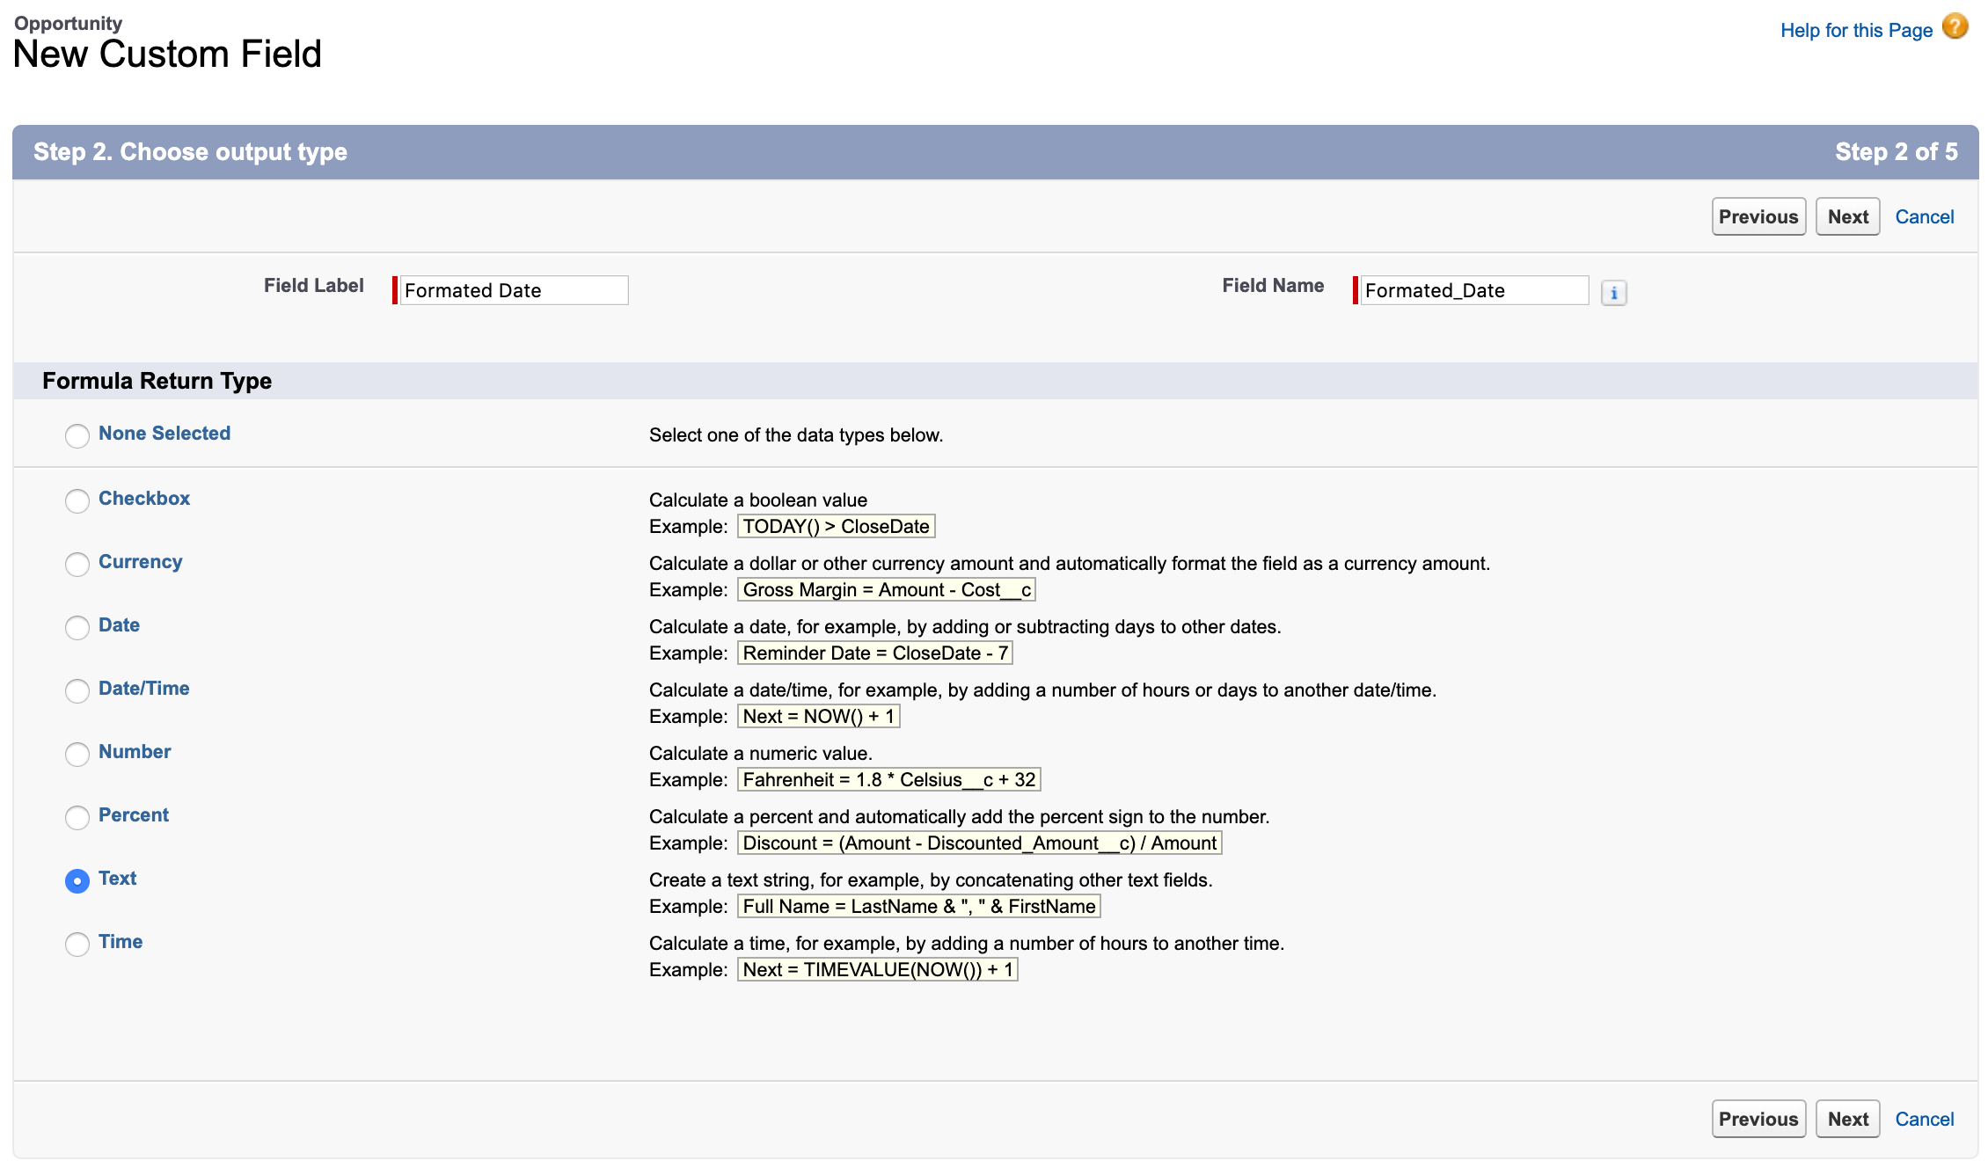Screen dimensions: 1988x1175
Task: Click the top Previous button
Action: [x=1758, y=217]
